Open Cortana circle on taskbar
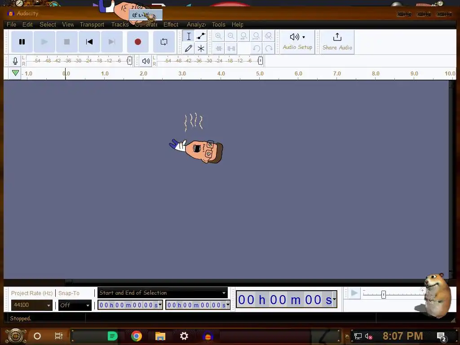The height and width of the screenshot is (345, 460). click(x=37, y=336)
